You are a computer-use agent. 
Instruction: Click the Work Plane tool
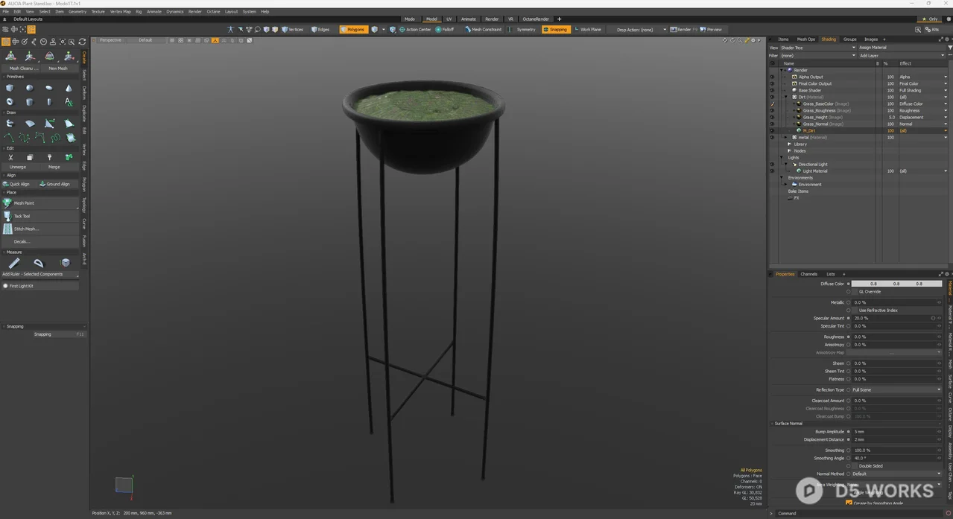pos(588,30)
